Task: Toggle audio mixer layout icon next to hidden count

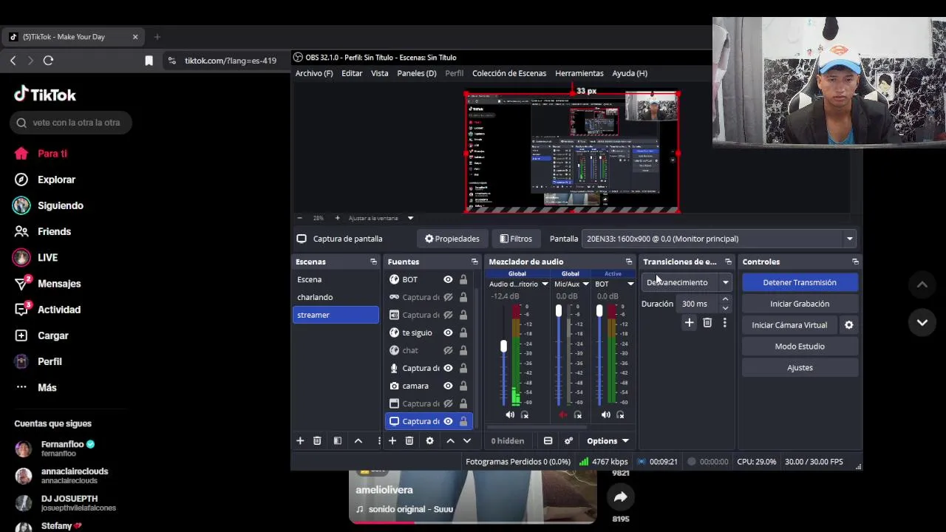Action: [x=548, y=440]
